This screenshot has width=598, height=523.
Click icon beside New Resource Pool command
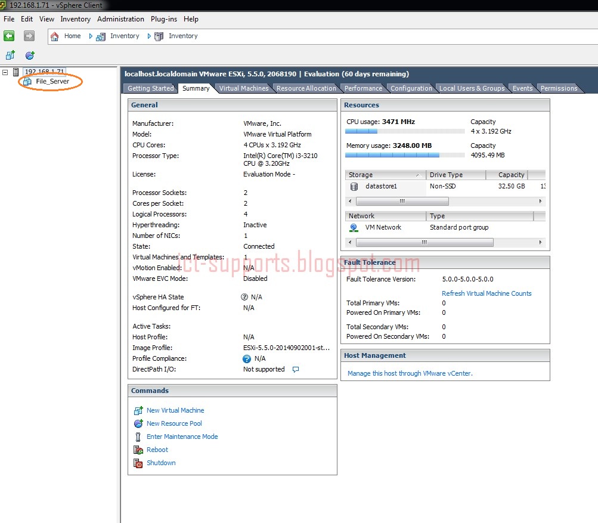click(x=138, y=423)
